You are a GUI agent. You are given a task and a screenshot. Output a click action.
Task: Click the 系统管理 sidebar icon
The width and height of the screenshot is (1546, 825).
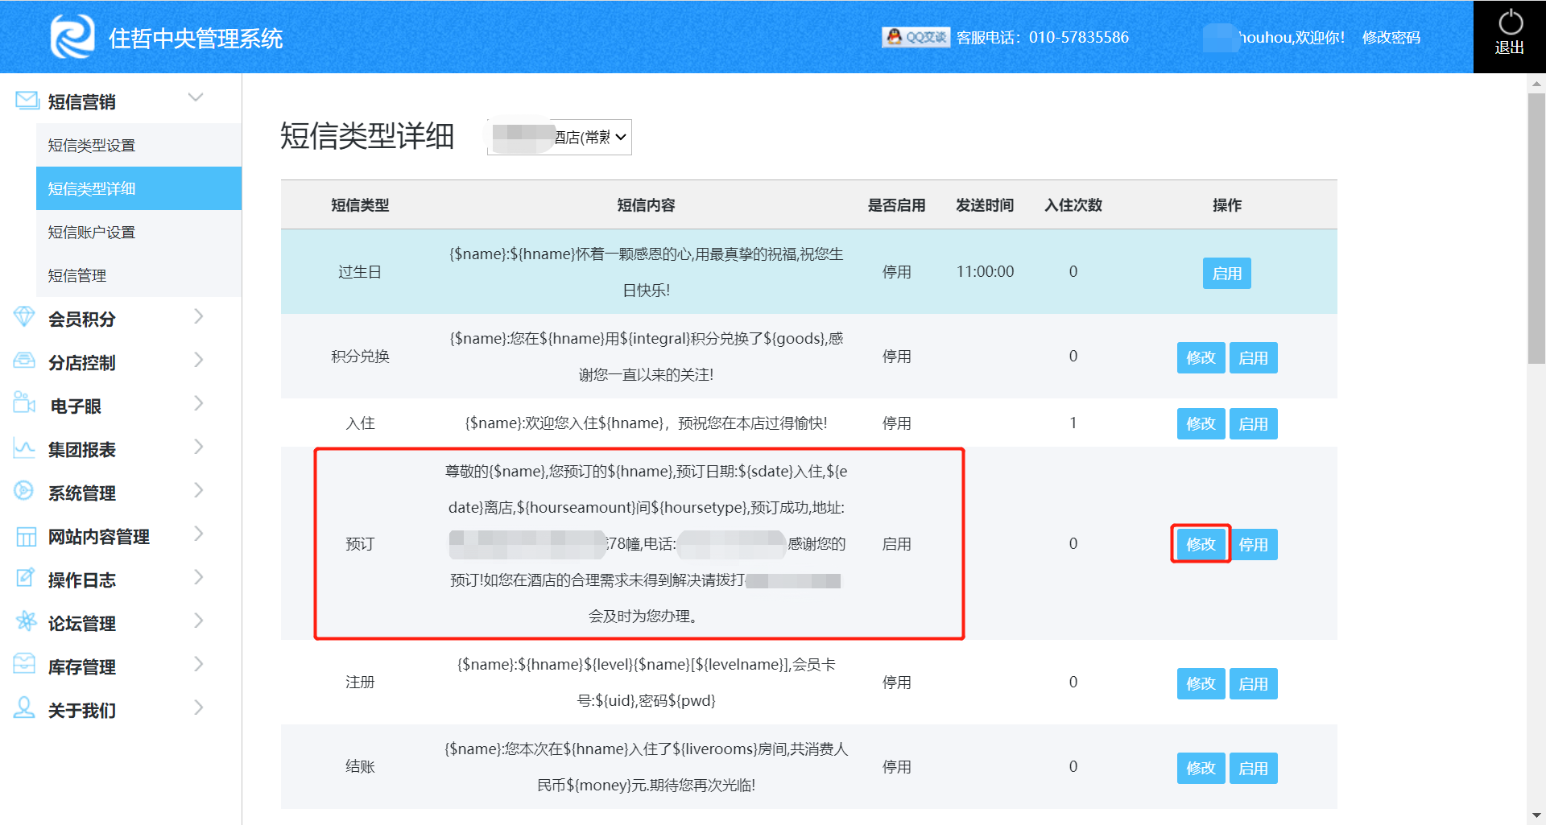tap(25, 491)
